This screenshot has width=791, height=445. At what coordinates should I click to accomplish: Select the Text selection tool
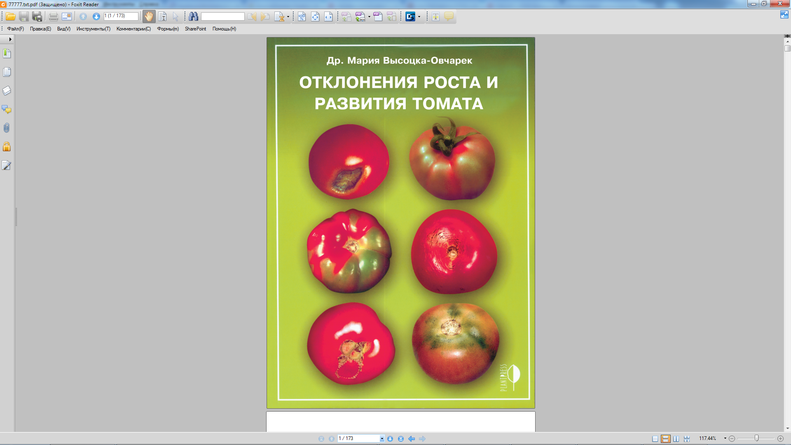(x=162, y=16)
